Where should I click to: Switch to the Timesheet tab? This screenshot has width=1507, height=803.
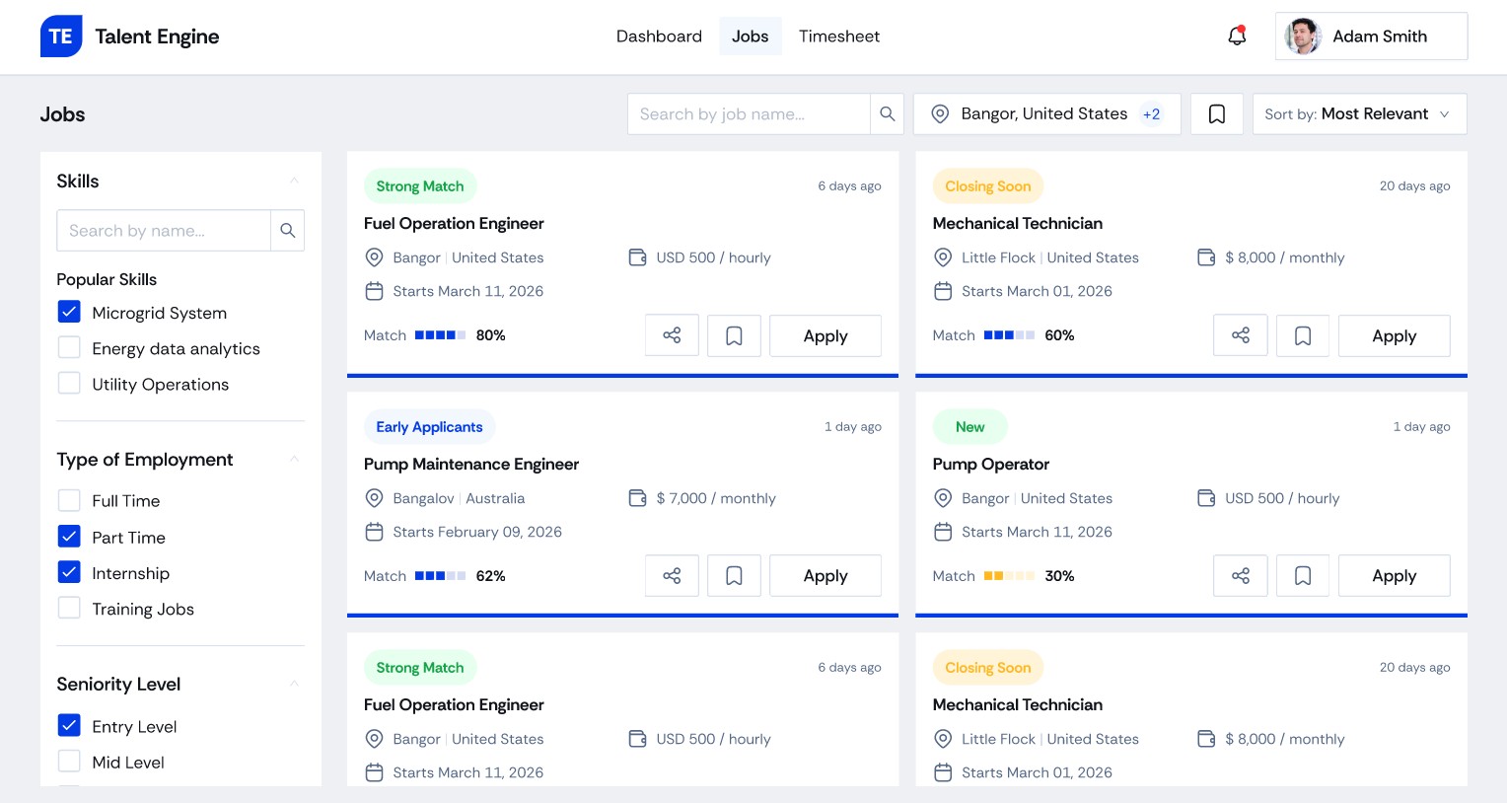coord(839,36)
